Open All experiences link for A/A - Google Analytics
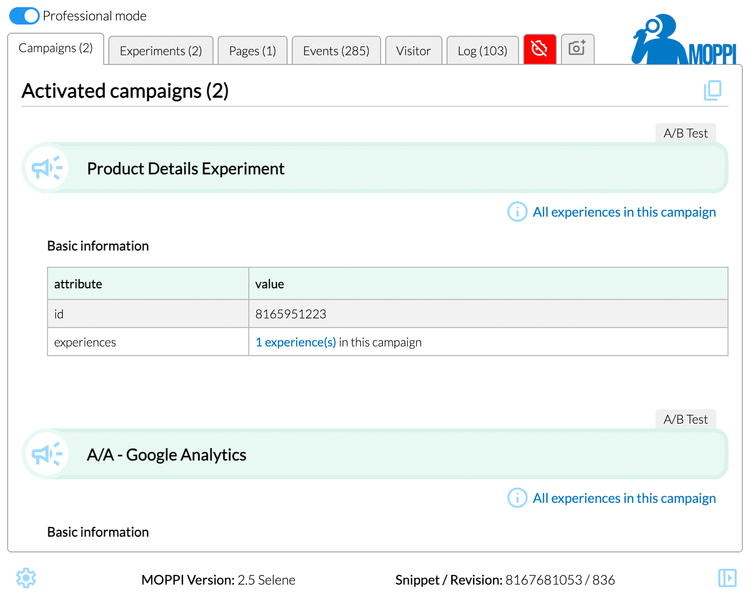The width and height of the screenshot is (751, 603). point(624,498)
